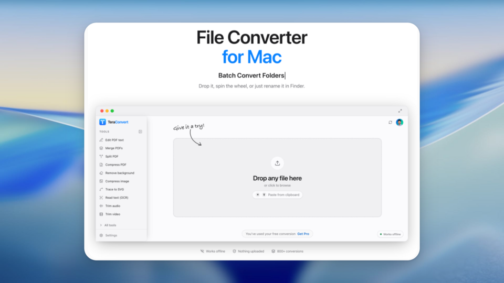
Task: Click the green zoom window button
Action: coord(112,111)
